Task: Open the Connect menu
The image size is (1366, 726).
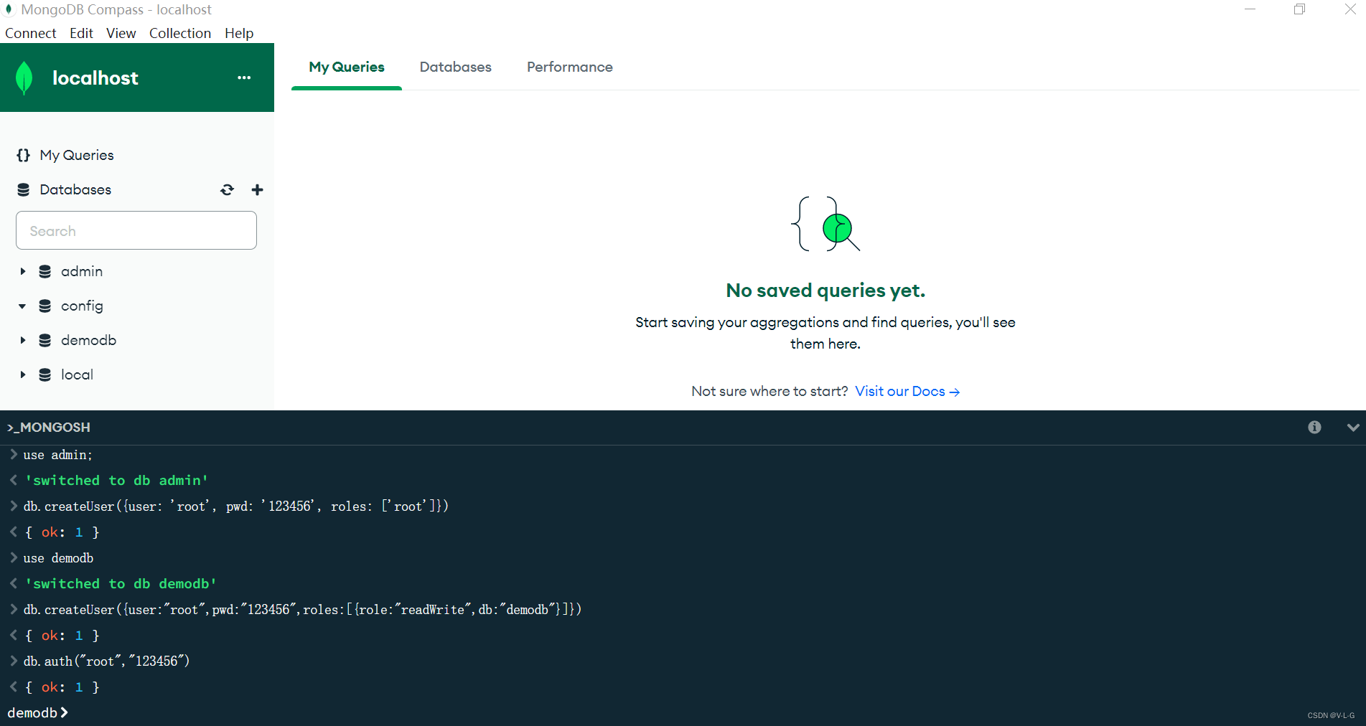Action: click(x=30, y=33)
